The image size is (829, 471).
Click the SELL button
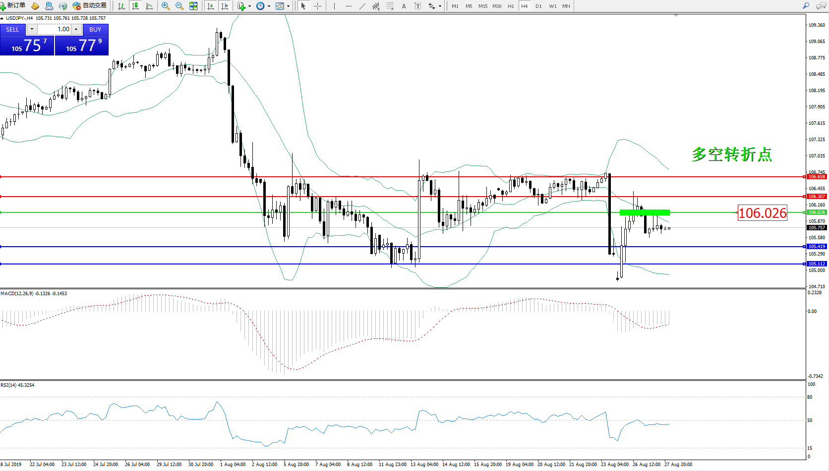pyautogui.click(x=12, y=29)
